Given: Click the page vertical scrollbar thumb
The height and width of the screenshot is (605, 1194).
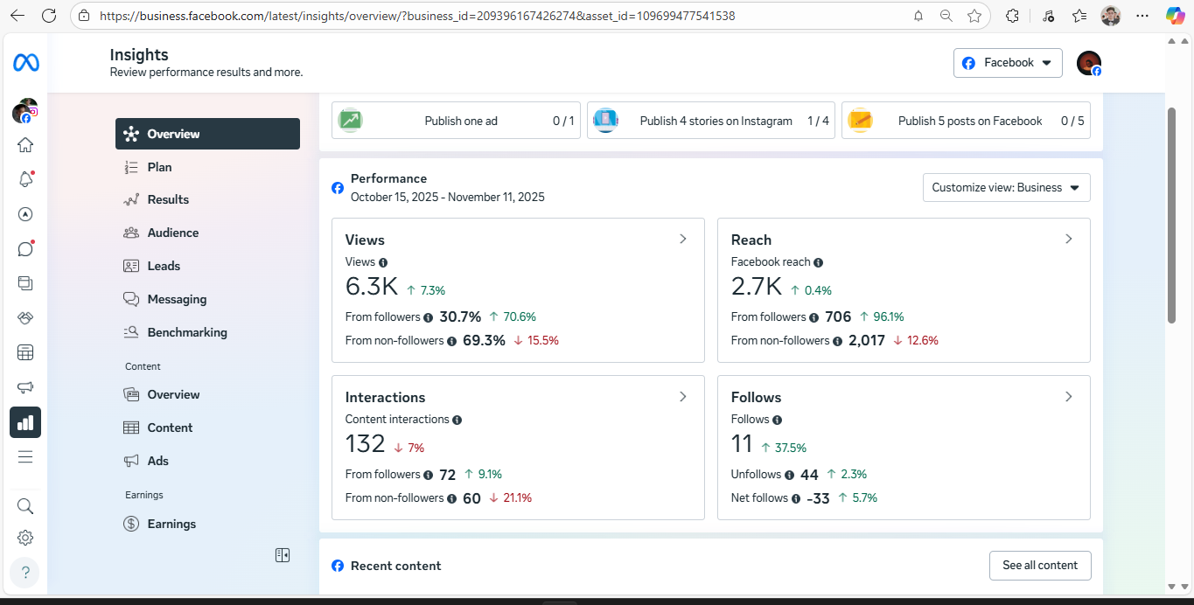Looking at the screenshot, I should [x=1172, y=215].
